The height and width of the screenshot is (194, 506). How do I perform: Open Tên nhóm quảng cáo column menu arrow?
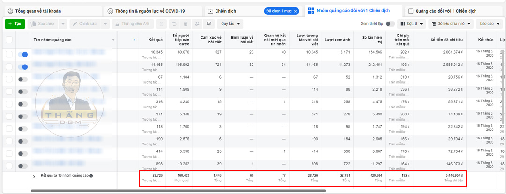tap(113, 40)
